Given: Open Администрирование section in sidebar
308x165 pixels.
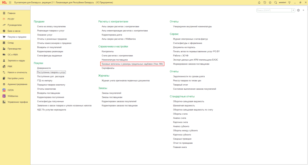Looking at the screenshot, I should (x=17, y=84).
